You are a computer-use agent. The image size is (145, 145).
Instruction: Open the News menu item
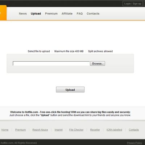[x=23, y=13]
